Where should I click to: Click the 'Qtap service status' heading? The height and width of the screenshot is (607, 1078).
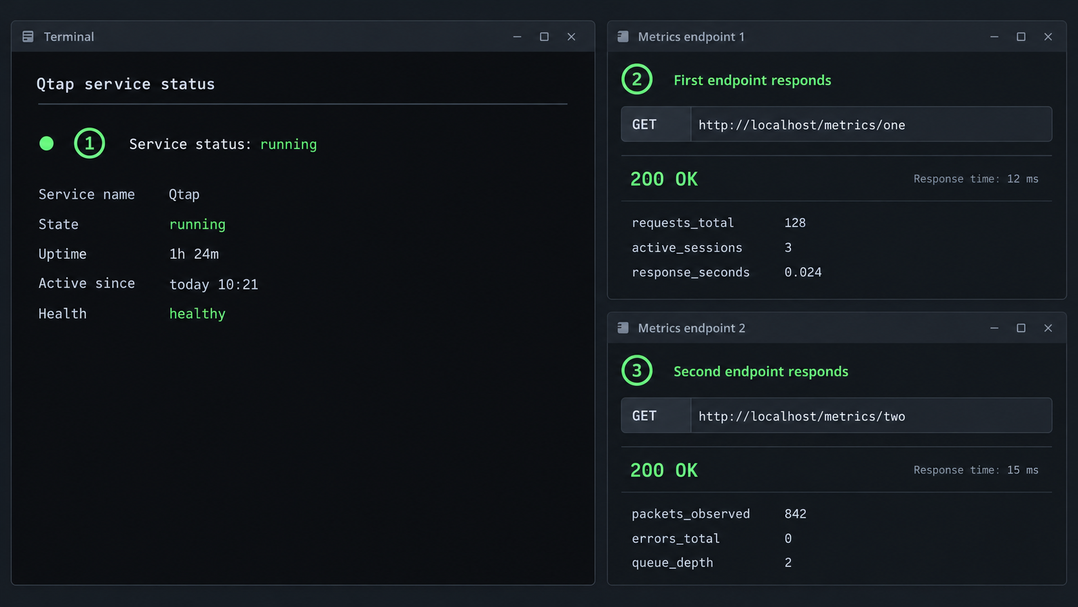(126, 84)
